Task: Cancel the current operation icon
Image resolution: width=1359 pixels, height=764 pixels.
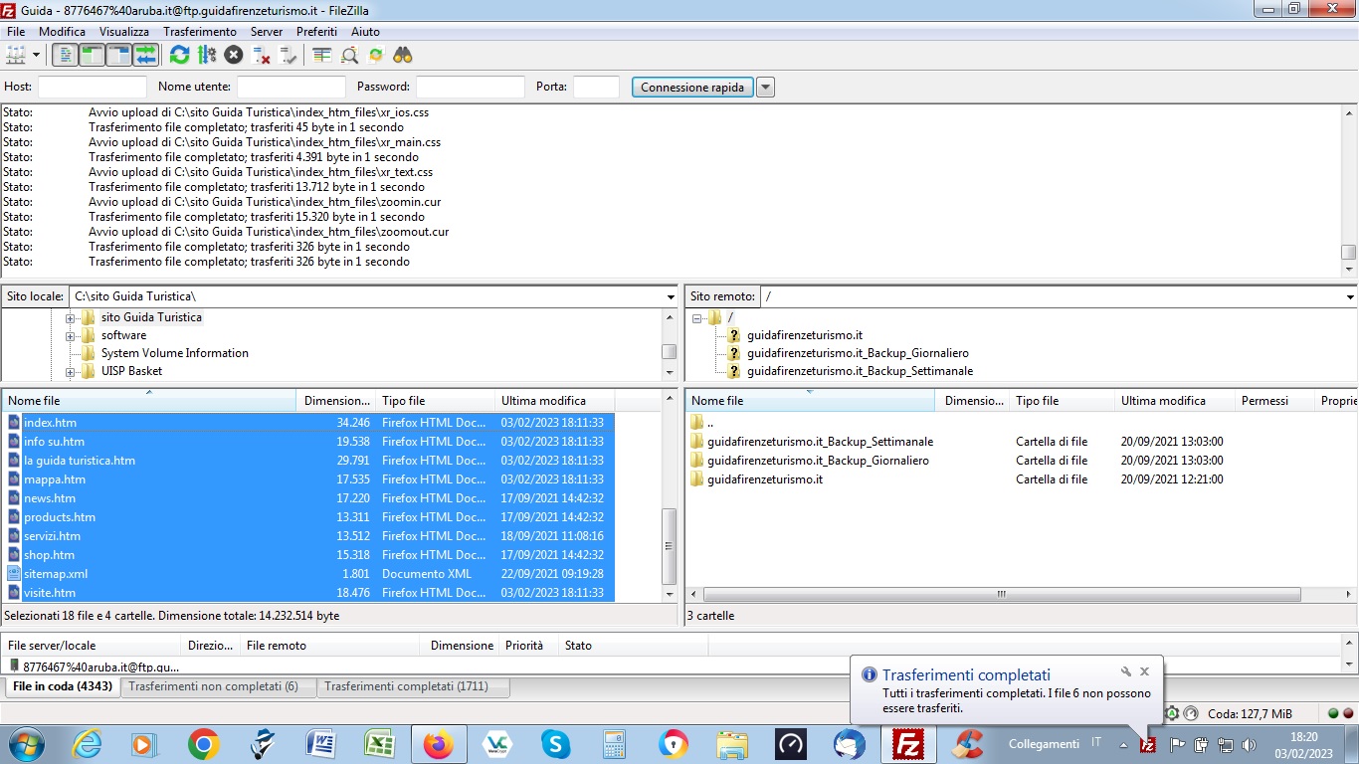Action: click(x=234, y=55)
